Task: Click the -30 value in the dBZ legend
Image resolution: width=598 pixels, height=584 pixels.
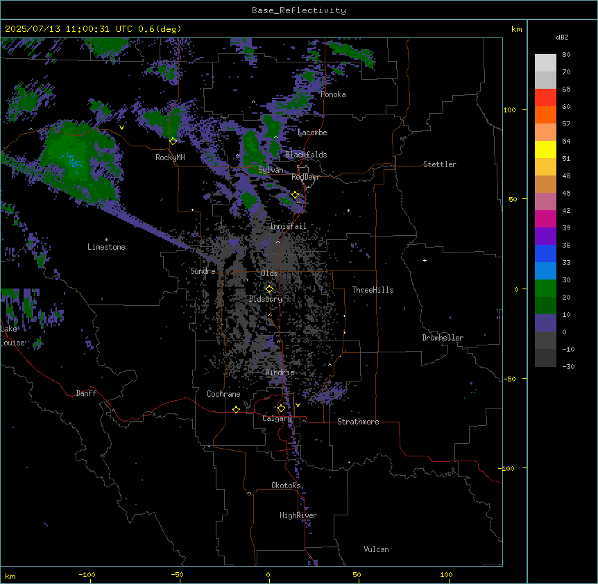Action: pos(568,366)
